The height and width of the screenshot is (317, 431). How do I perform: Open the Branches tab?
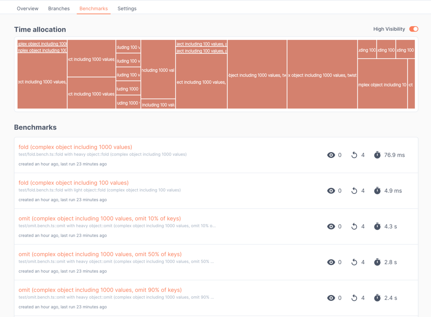tap(59, 9)
